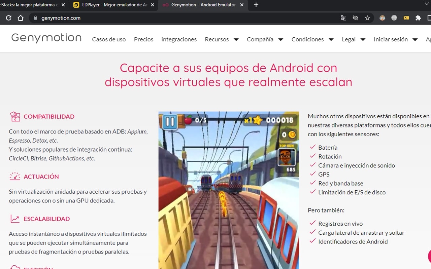Select the Casos de uso menu item
Screen dimensions: 431x269
click(109, 39)
